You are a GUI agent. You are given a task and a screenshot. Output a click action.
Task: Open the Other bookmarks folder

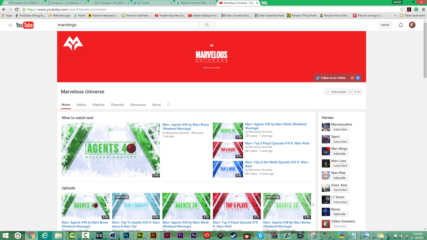coord(412,16)
